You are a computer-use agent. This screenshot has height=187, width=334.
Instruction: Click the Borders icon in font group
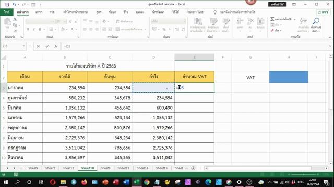pyautogui.click(x=51, y=29)
